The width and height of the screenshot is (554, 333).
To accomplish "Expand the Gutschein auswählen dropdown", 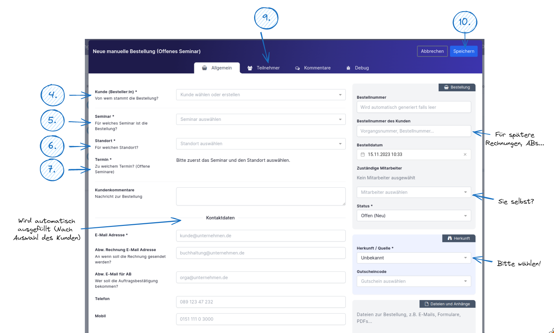I will tap(414, 281).
